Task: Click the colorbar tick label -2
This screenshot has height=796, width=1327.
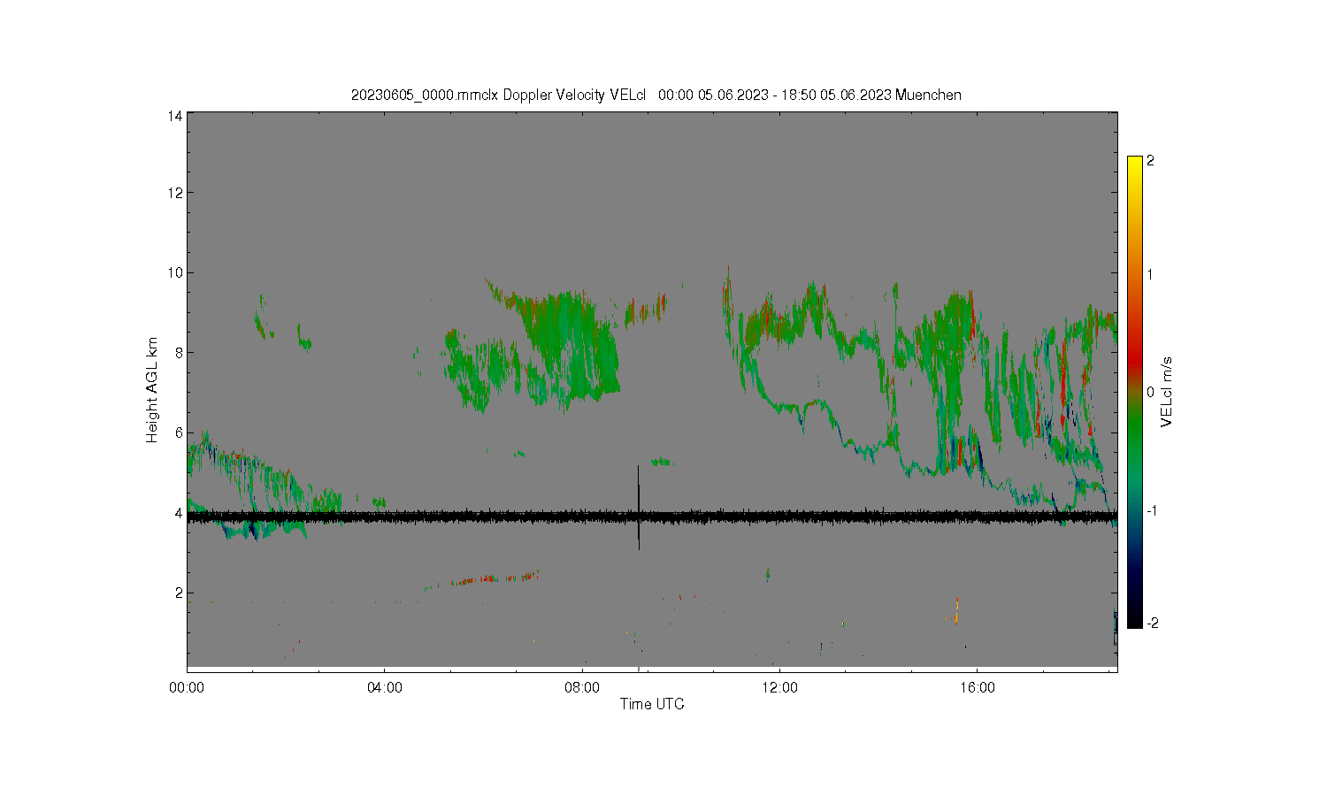Action: click(x=1152, y=624)
